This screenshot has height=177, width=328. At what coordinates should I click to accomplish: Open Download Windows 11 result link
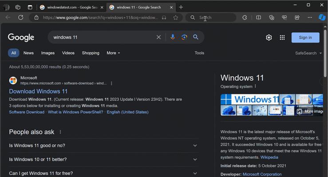click(38, 91)
